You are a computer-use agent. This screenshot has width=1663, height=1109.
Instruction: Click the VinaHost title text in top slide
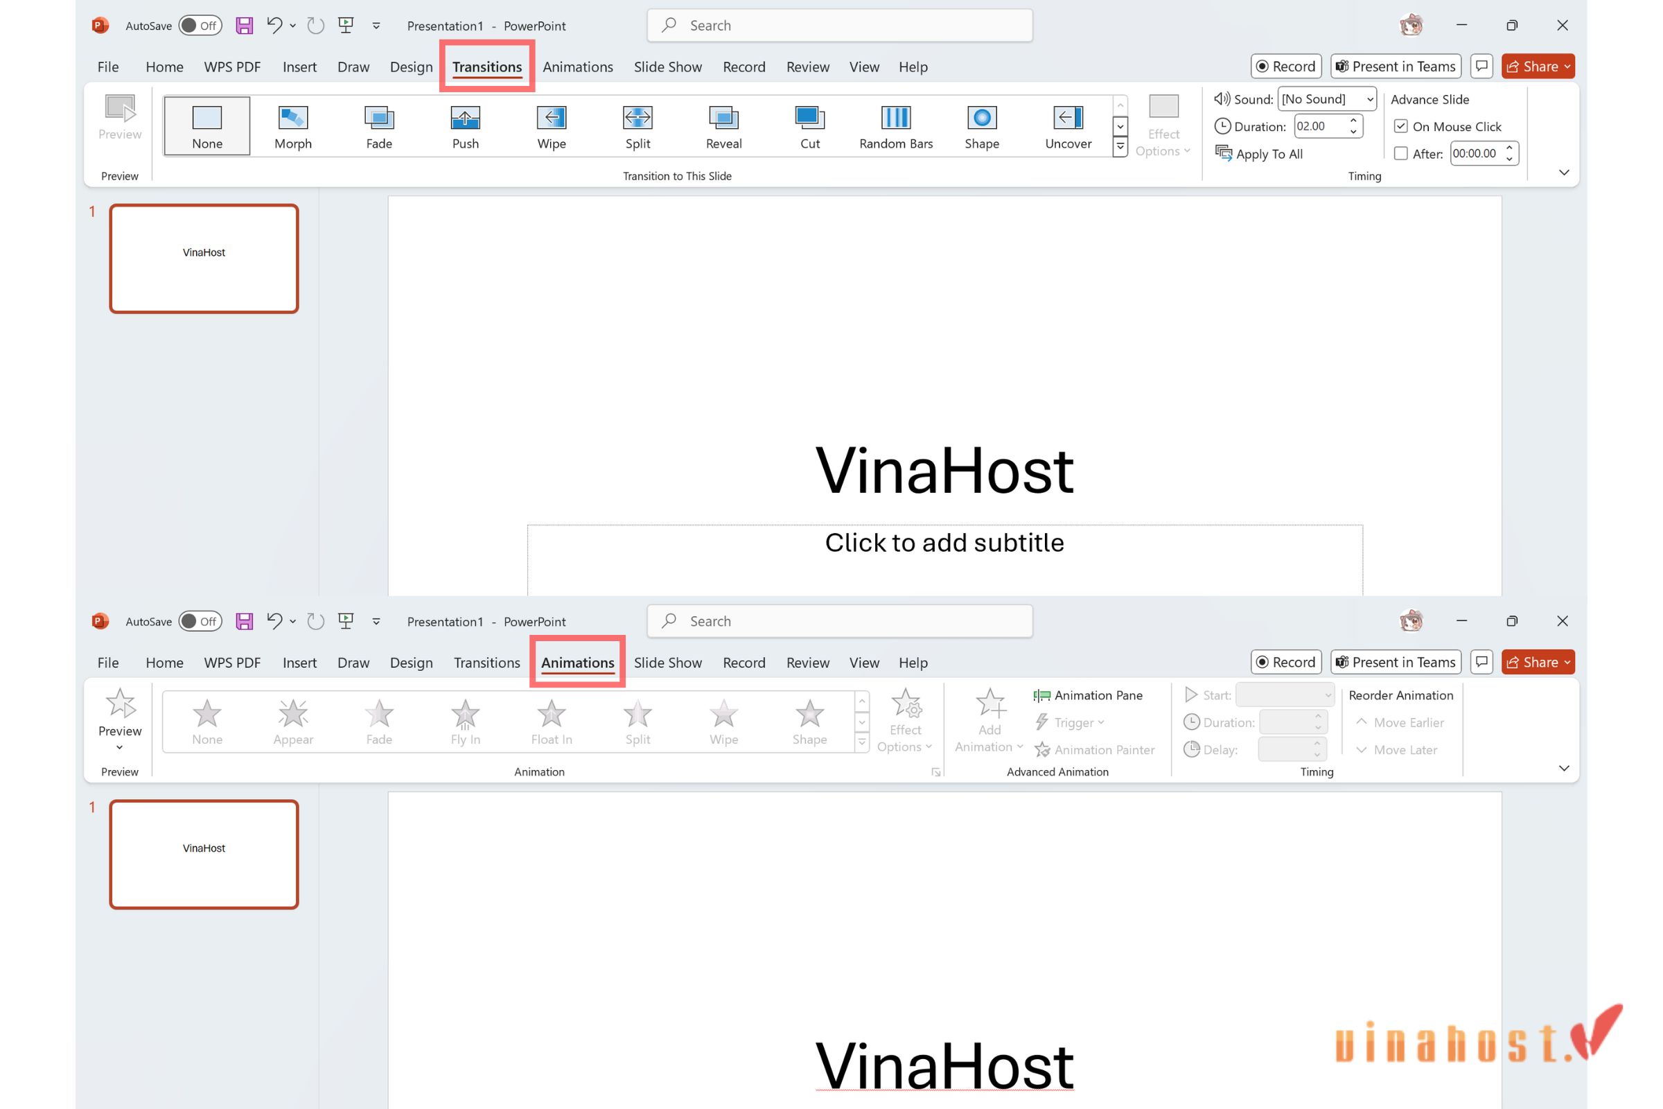point(944,471)
